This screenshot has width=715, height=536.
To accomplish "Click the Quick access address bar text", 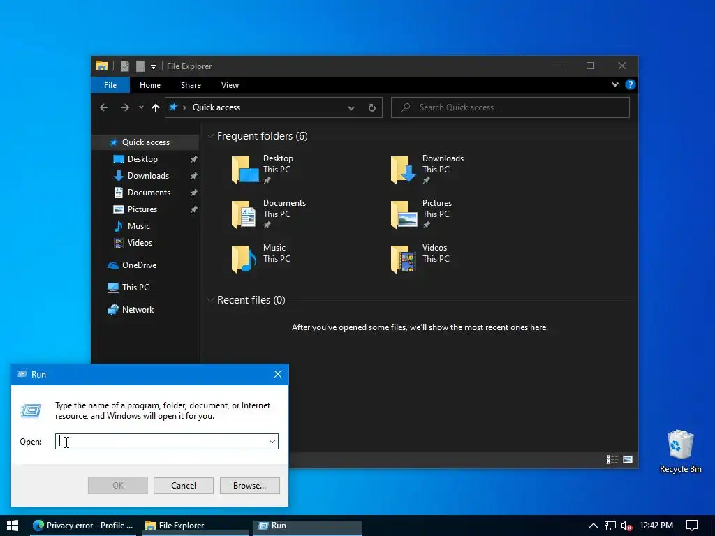I will 216,107.
